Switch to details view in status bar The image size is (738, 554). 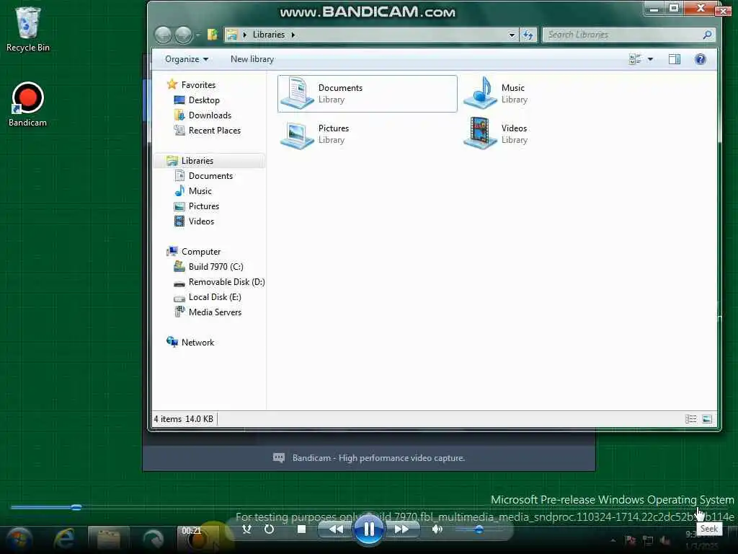tap(690, 419)
